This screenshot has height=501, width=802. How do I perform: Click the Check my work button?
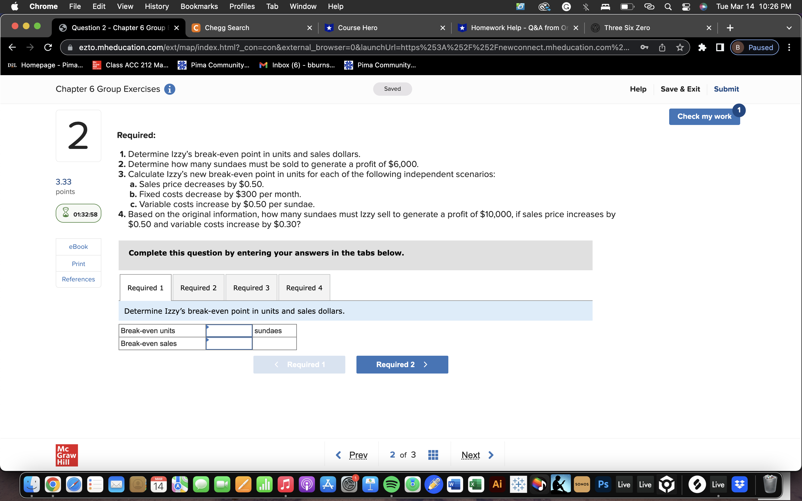[704, 116]
